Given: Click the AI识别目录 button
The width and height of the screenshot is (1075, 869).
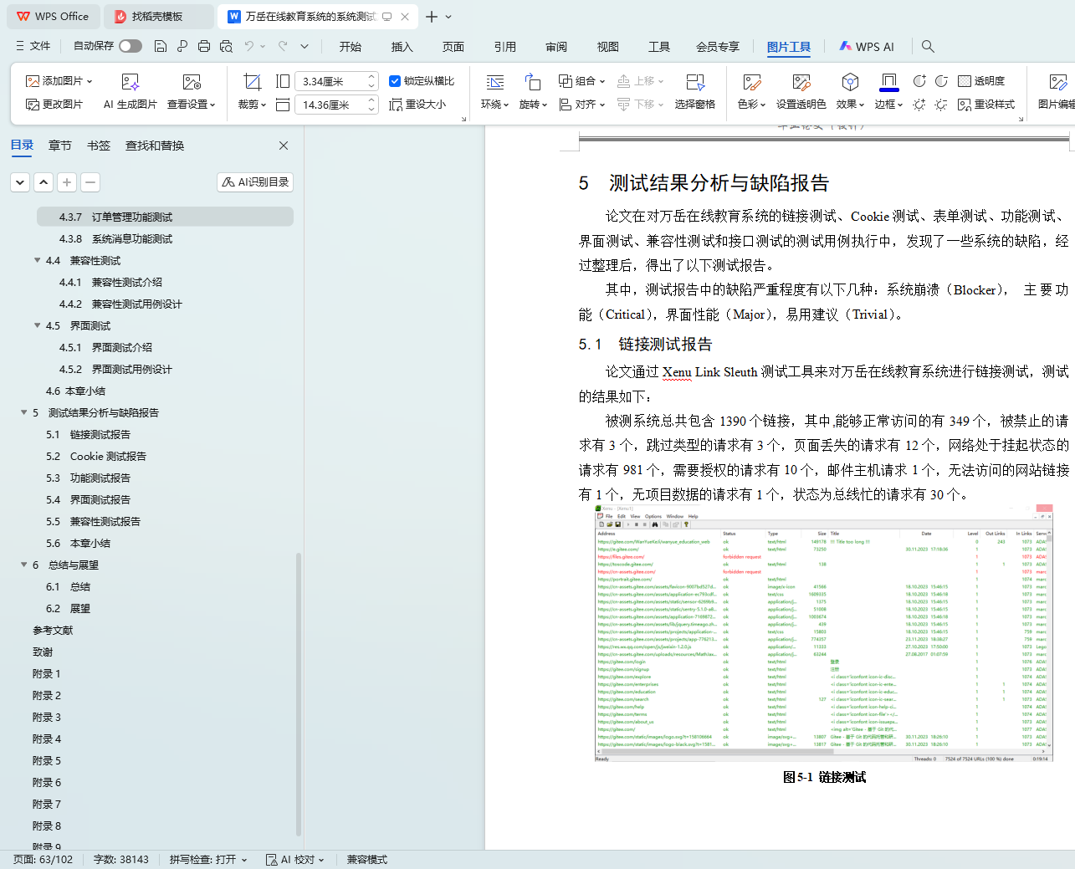Looking at the screenshot, I should [x=255, y=182].
